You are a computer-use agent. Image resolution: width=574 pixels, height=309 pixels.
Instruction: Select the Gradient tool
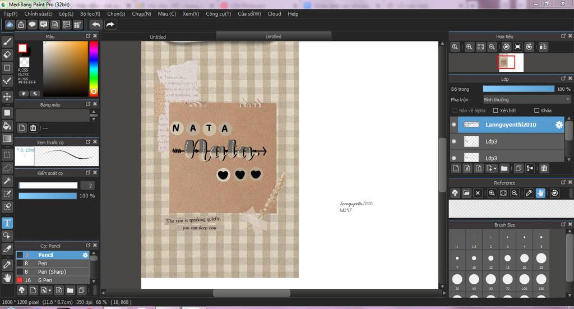(7, 139)
